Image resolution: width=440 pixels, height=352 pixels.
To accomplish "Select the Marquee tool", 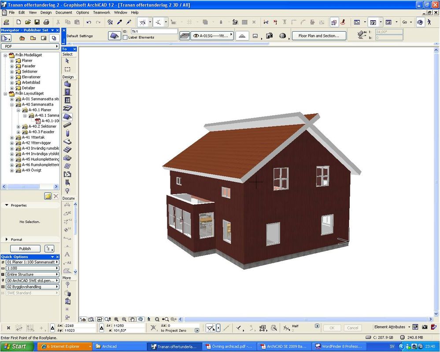I will [x=67, y=69].
